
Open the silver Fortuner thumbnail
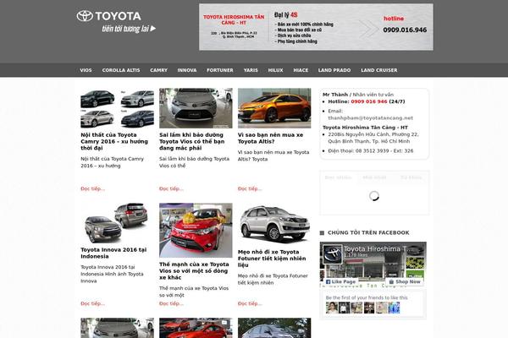(274, 224)
